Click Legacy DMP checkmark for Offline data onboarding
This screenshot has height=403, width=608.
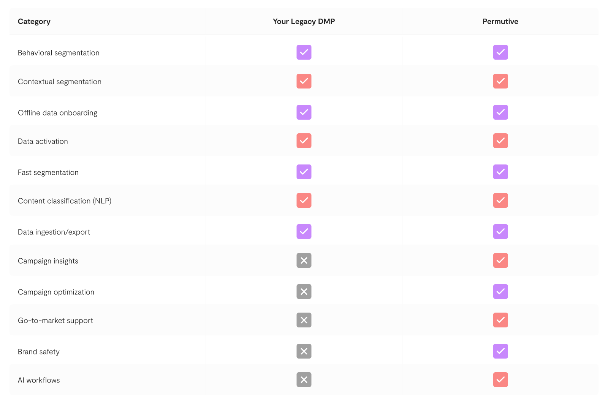coord(304,112)
